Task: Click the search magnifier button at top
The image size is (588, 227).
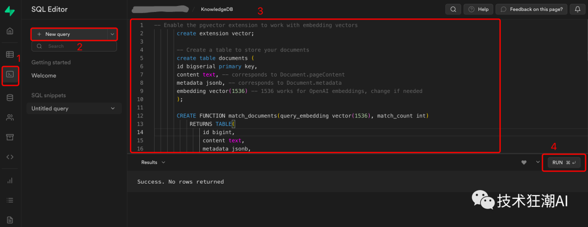Action: click(453, 9)
